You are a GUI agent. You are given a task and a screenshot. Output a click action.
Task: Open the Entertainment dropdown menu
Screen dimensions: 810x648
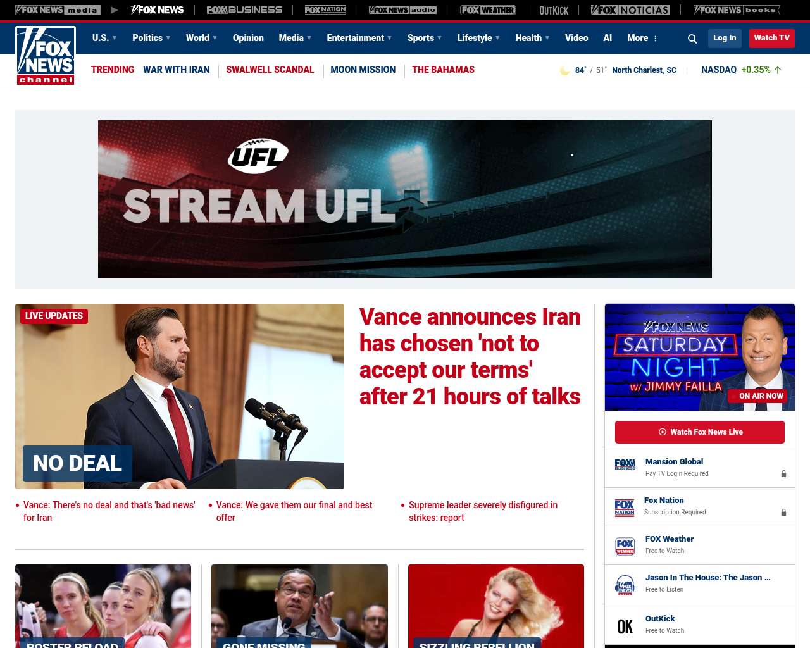click(x=359, y=38)
